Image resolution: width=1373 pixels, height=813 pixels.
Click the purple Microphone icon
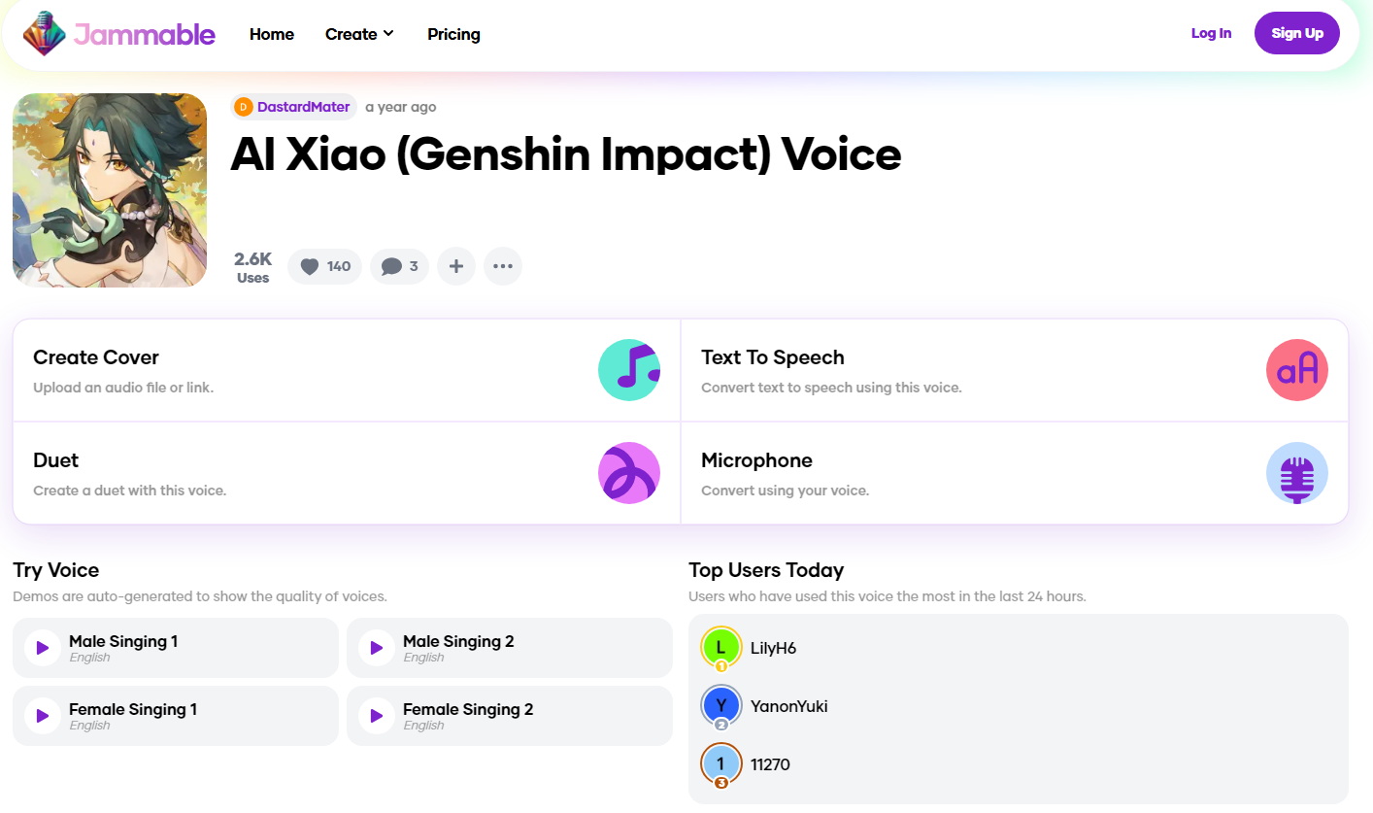[x=1296, y=473]
